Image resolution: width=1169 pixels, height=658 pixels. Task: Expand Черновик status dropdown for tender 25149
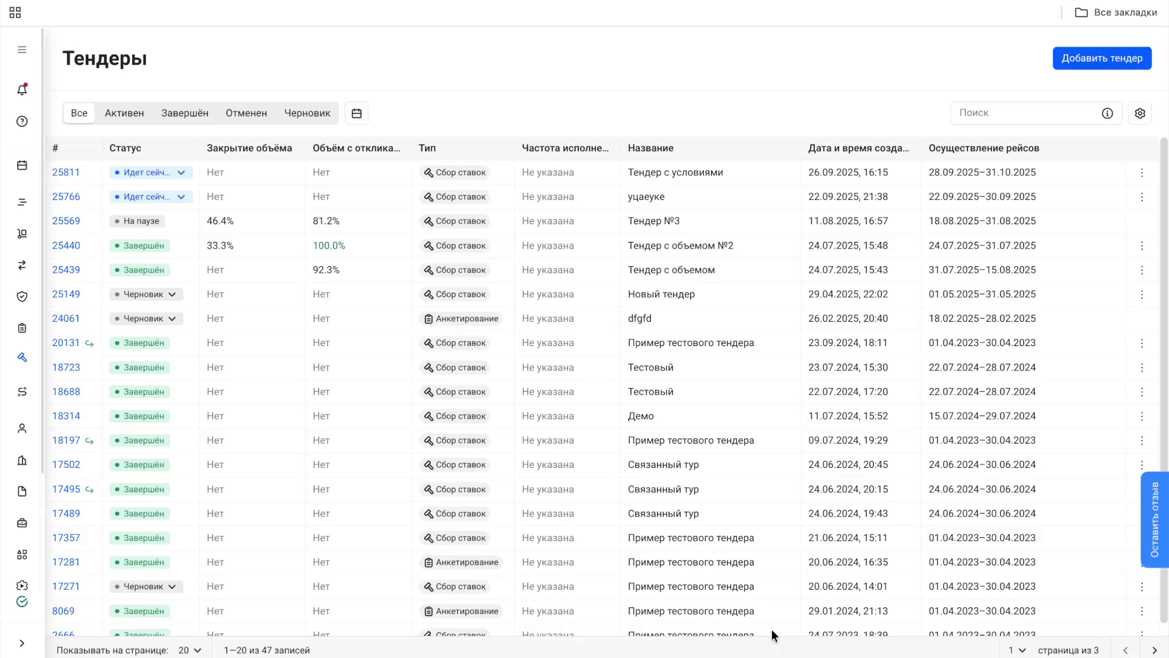coord(172,294)
